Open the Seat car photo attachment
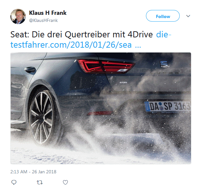The height and width of the screenshot is (192, 201). 100,108
